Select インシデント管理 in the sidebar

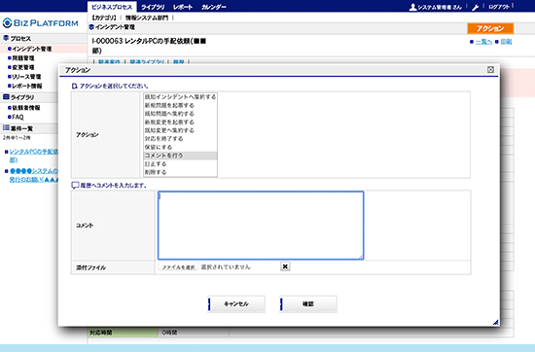32,49
